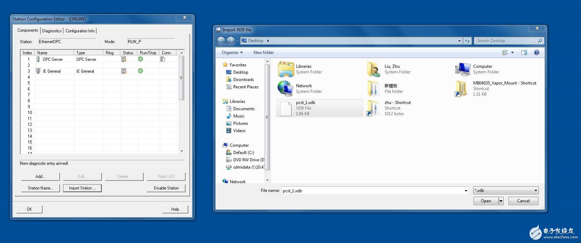This screenshot has height=243, width=581.
Task: Sort by Type column header
Action: pos(89,53)
